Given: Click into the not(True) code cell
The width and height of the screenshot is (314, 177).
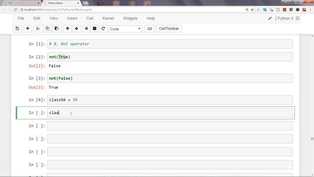Looking at the screenshot, I should pyautogui.click(x=170, y=57).
